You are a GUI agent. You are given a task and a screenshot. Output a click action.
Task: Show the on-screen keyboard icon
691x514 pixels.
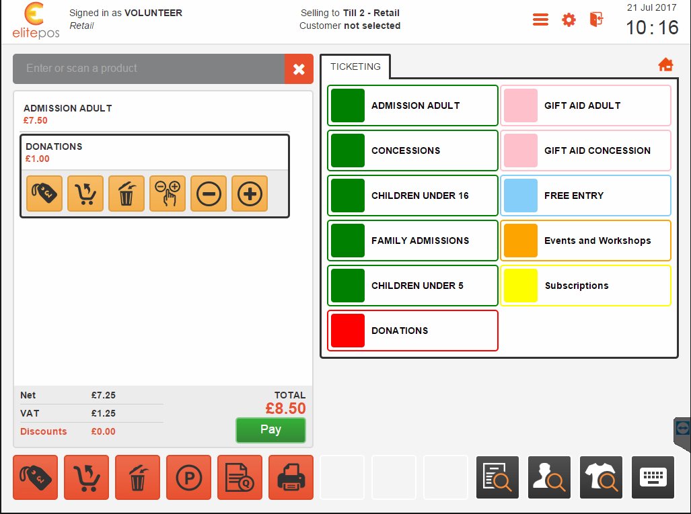[653, 478]
